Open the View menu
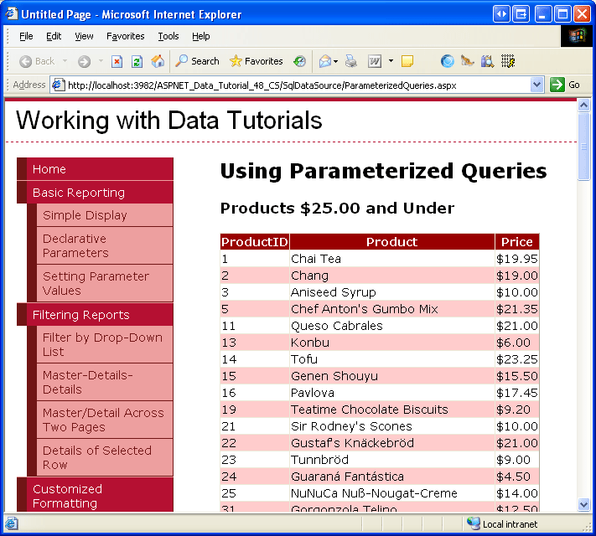Viewport: 596px width, 536px height. point(84,36)
